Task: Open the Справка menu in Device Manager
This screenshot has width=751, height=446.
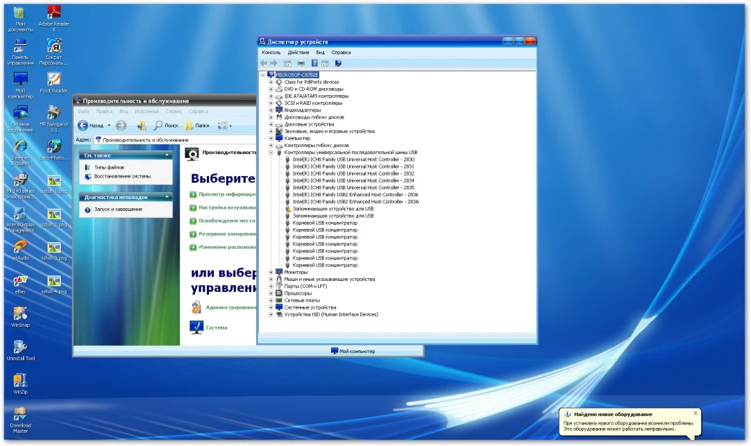Action: click(x=341, y=53)
